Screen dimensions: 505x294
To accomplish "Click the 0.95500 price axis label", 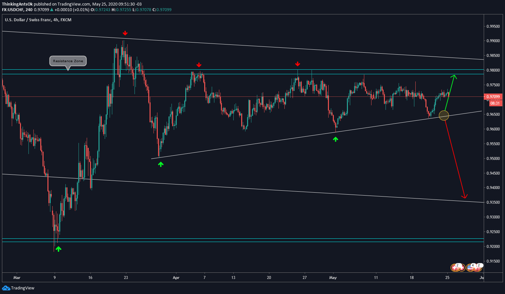I will [493, 144].
